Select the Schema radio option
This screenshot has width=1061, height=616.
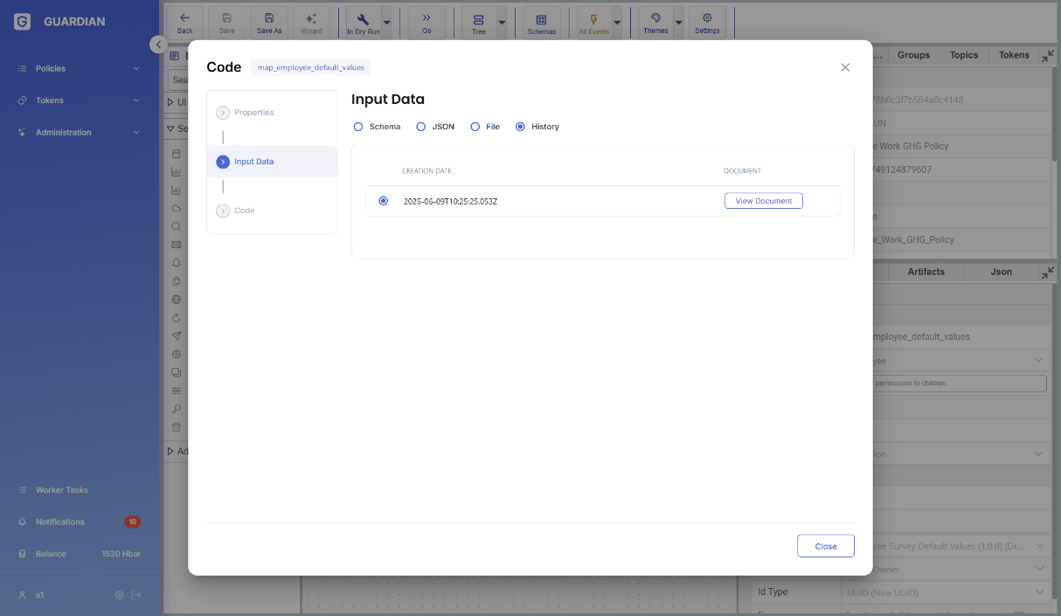pyautogui.click(x=358, y=127)
